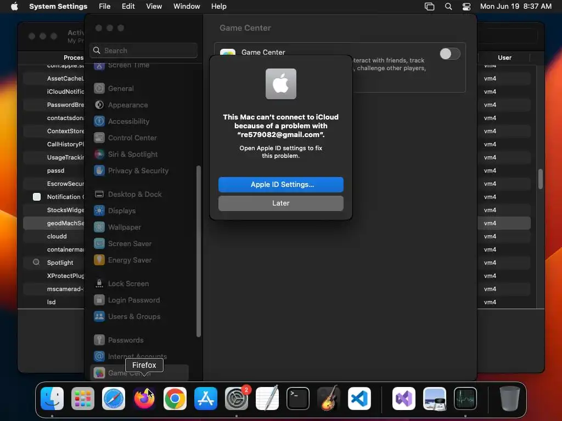Open Siri & Spotlight settings
The image size is (562, 421).
point(126,154)
